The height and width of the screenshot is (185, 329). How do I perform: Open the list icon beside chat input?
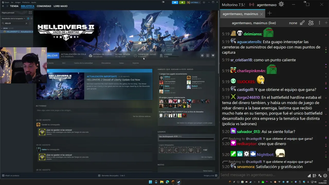(x=314, y=176)
